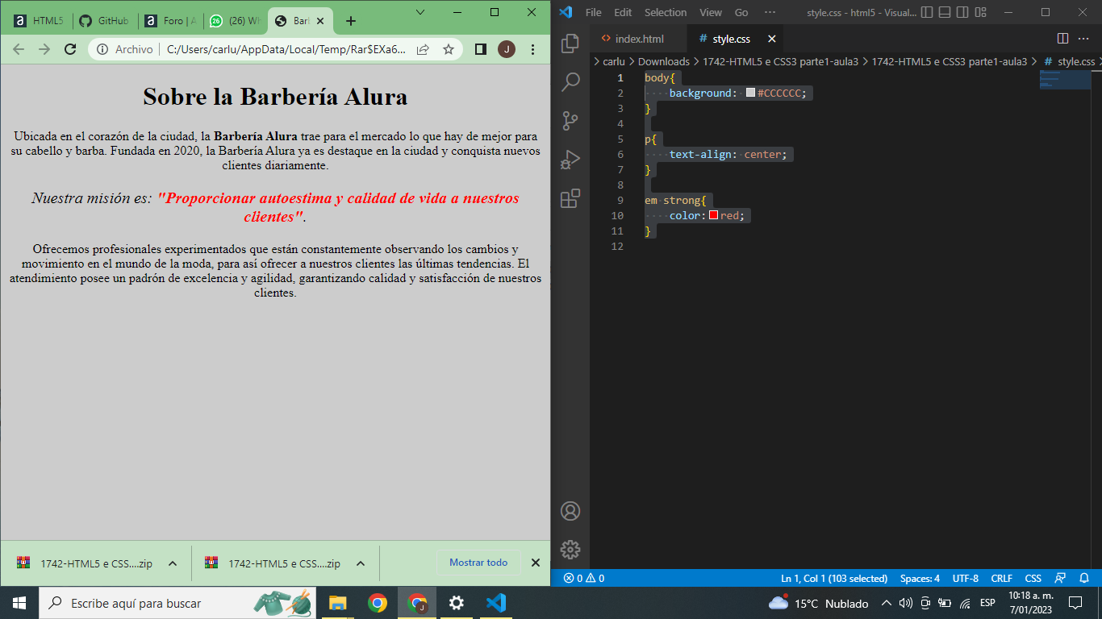Open the Selection menu
1102x619 pixels.
tap(666, 12)
